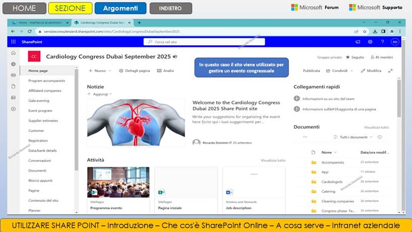The width and height of the screenshot is (412, 232).
Task: Click the HOME button on the slide
Action: point(24,8)
